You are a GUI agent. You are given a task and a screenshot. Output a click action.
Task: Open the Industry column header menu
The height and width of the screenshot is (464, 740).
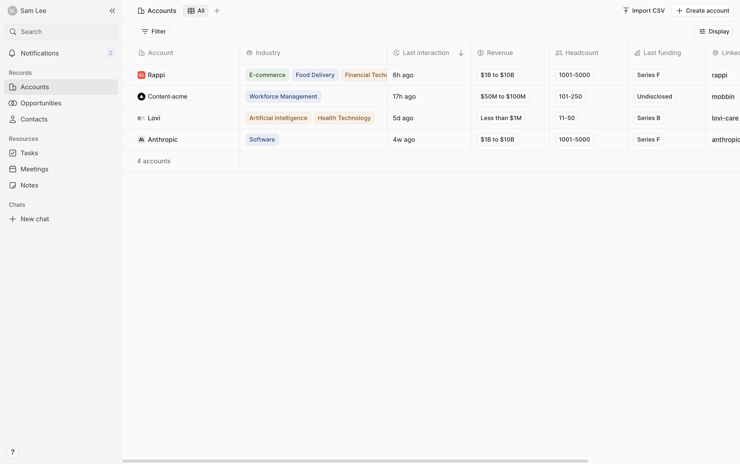313,53
